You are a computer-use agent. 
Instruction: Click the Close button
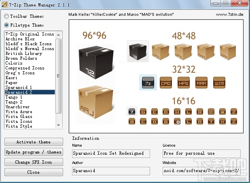[x=34, y=172]
